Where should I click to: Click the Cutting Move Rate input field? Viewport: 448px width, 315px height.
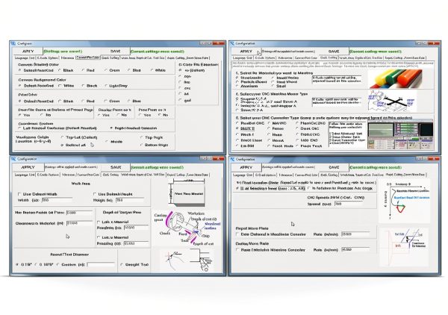pyautogui.click(x=355, y=250)
